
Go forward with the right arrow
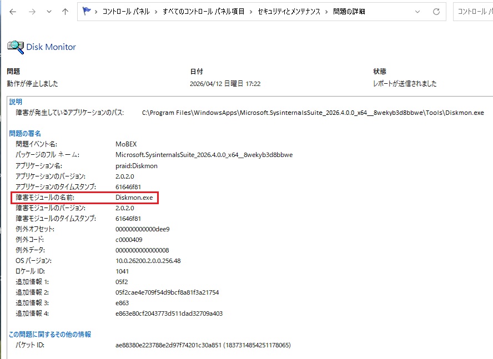32,12
